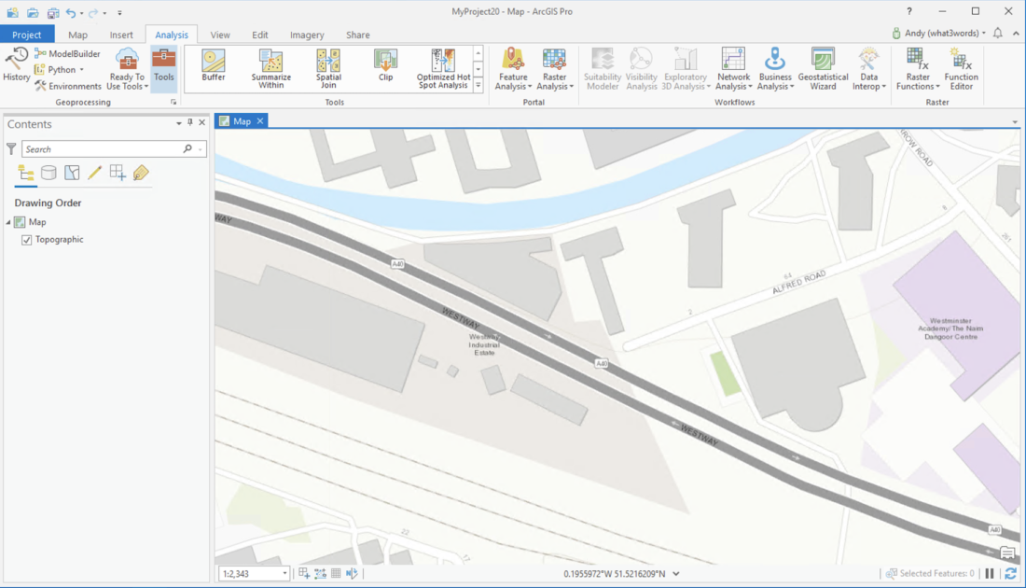Open the raster Function Editor
The image size is (1026, 588).
(x=962, y=69)
